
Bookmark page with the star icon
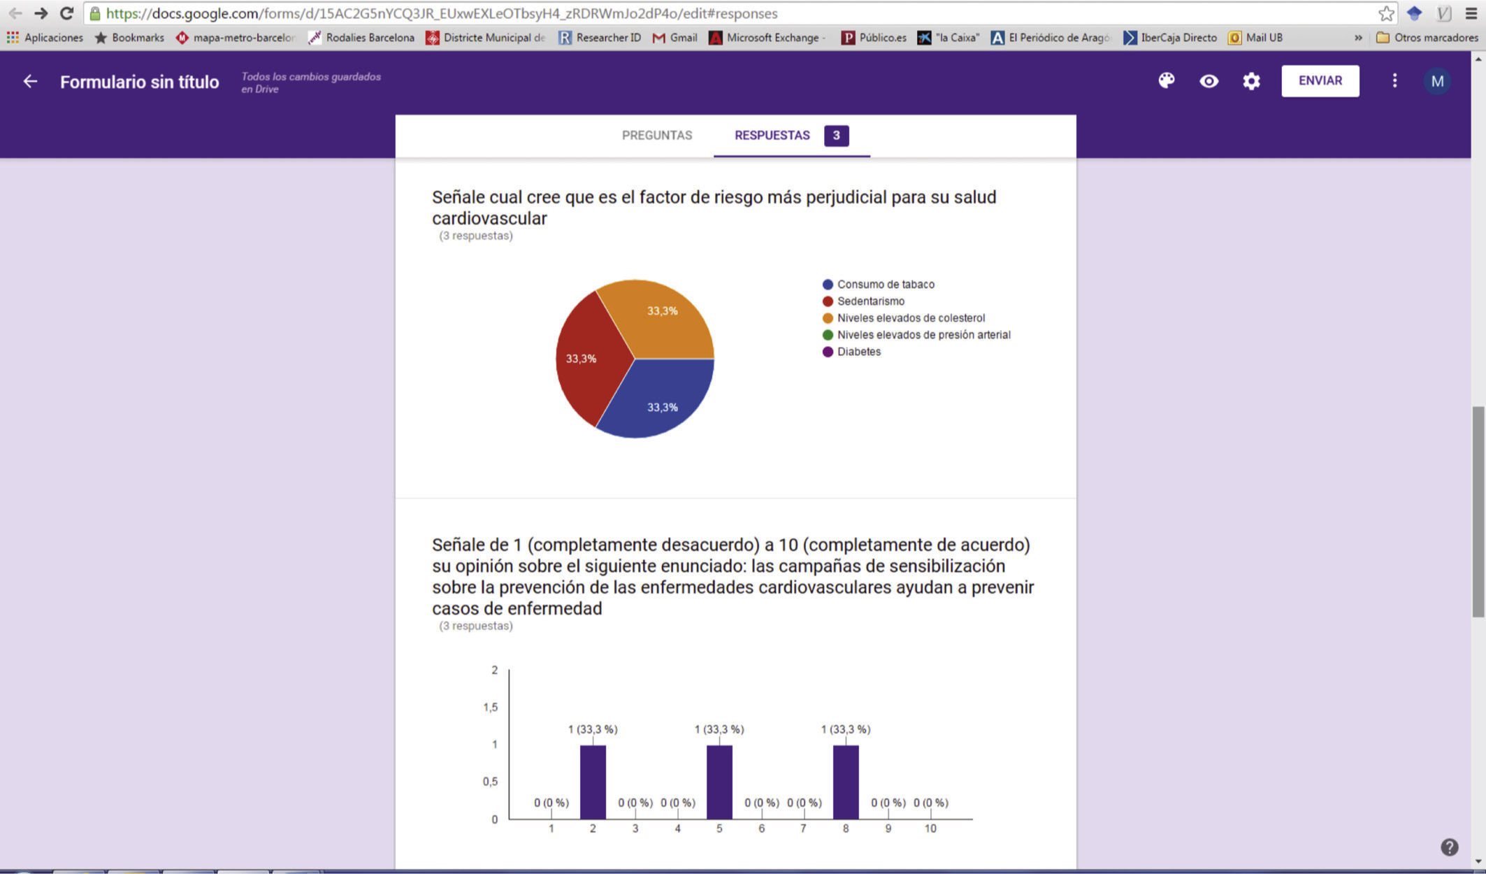pyautogui.click(x=1386, y=13)
